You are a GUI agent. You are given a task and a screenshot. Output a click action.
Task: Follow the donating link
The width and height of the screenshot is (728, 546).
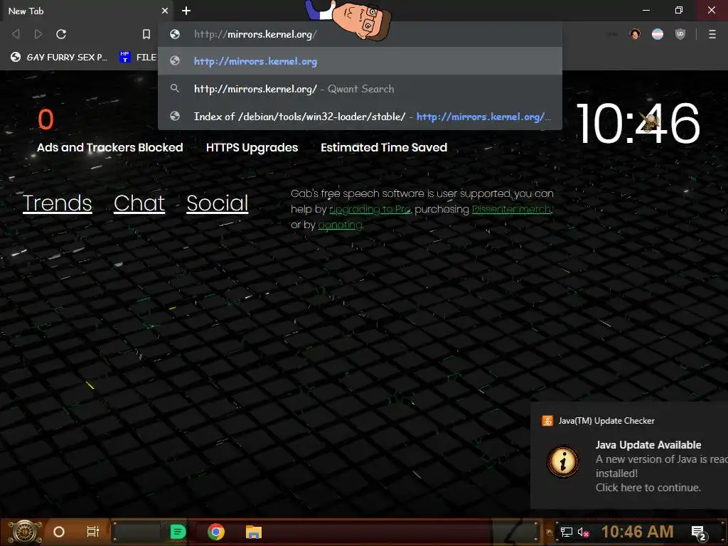(341, 225)
